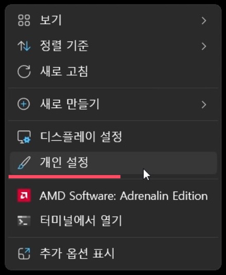Click the 새로 만들기 plus circle icon
The height and width of the screenshot is (275, 226).
click(x=24, y=104)
